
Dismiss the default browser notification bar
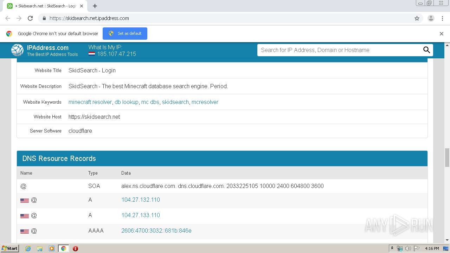442,34
